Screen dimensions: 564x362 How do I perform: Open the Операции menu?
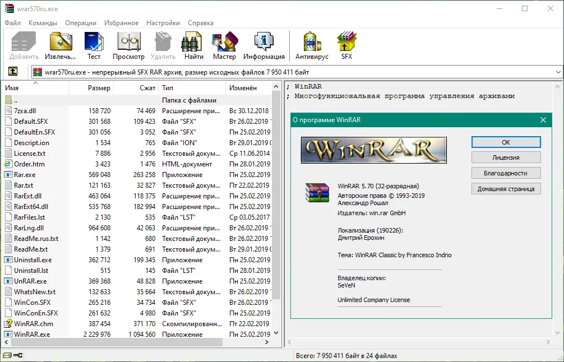pos(81,22)
